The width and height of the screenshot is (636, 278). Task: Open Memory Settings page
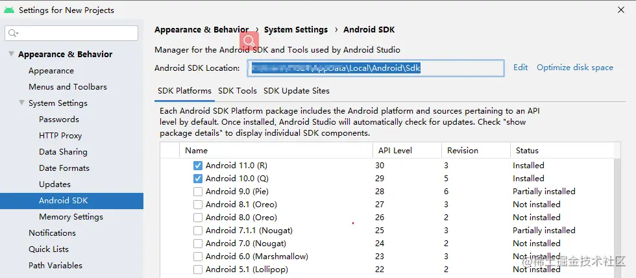[71, 217]
